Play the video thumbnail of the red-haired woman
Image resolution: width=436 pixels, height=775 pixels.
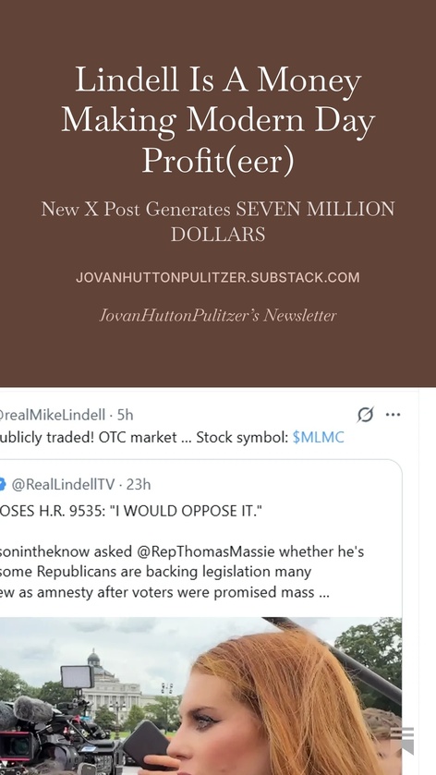(x=200, y=696)
